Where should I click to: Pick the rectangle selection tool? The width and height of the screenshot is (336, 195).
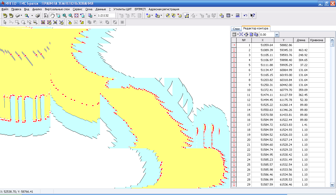click(17, 22)
